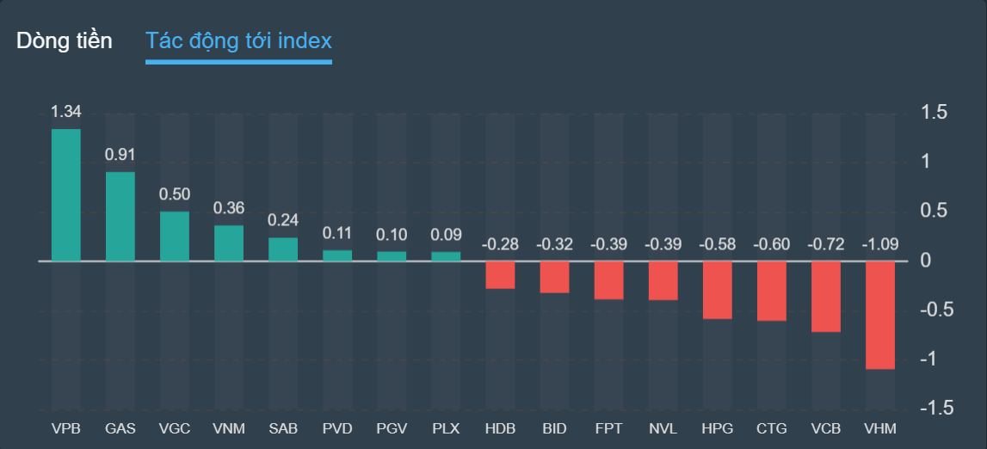
Task: Click the red VHM bar
Action: click(880, 314)
